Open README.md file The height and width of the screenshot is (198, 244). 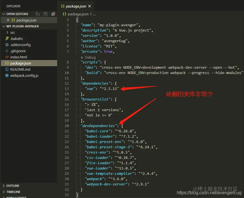(20, 70)
